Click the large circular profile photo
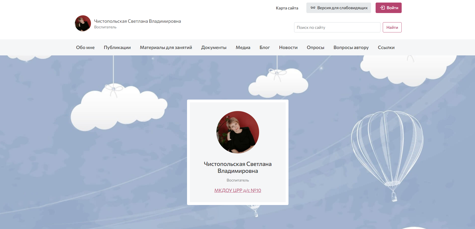Image resolution: width=475 pixels, height=229 pixels. pos(238,132)
